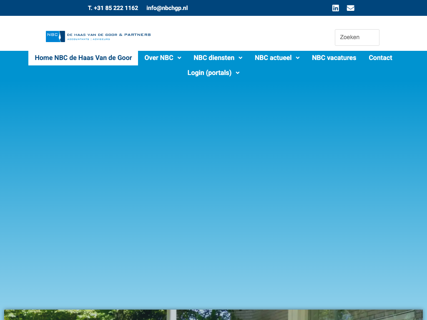Open the LinkedIn page icon
Image resolution: width=427 pixels, height=320 pixels.
point(335,8)
